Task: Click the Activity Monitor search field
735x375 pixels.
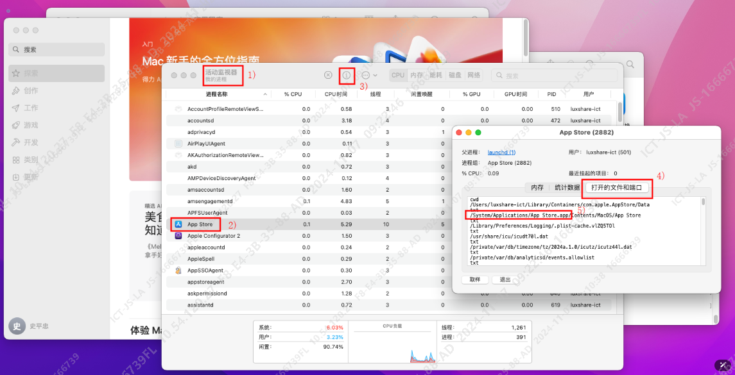Action: click(555, 75)
